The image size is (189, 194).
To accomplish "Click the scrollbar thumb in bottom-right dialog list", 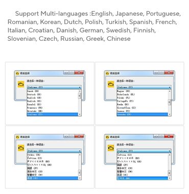I will click(170, 173).
